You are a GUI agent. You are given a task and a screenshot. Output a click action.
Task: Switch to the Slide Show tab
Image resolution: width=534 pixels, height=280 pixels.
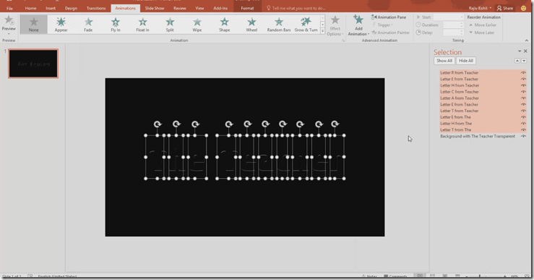click(x=155, y=8)
